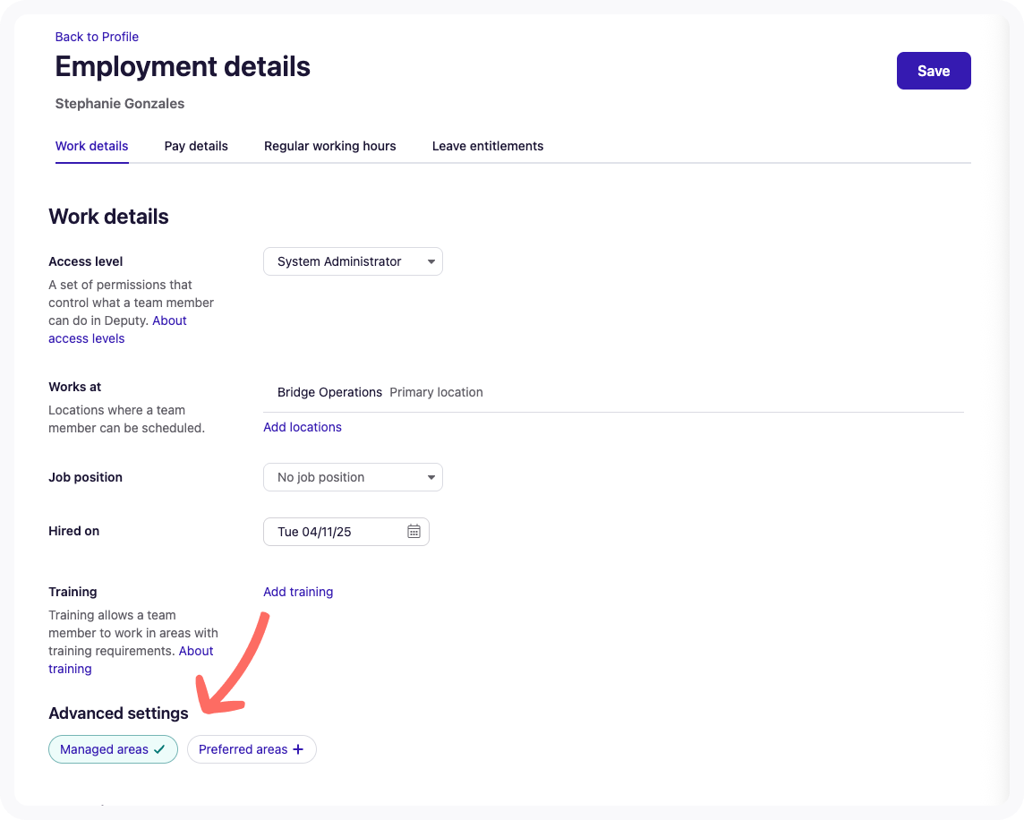Switch to the Pay details tab
The image size is (1024, 820).
[196, 146]
